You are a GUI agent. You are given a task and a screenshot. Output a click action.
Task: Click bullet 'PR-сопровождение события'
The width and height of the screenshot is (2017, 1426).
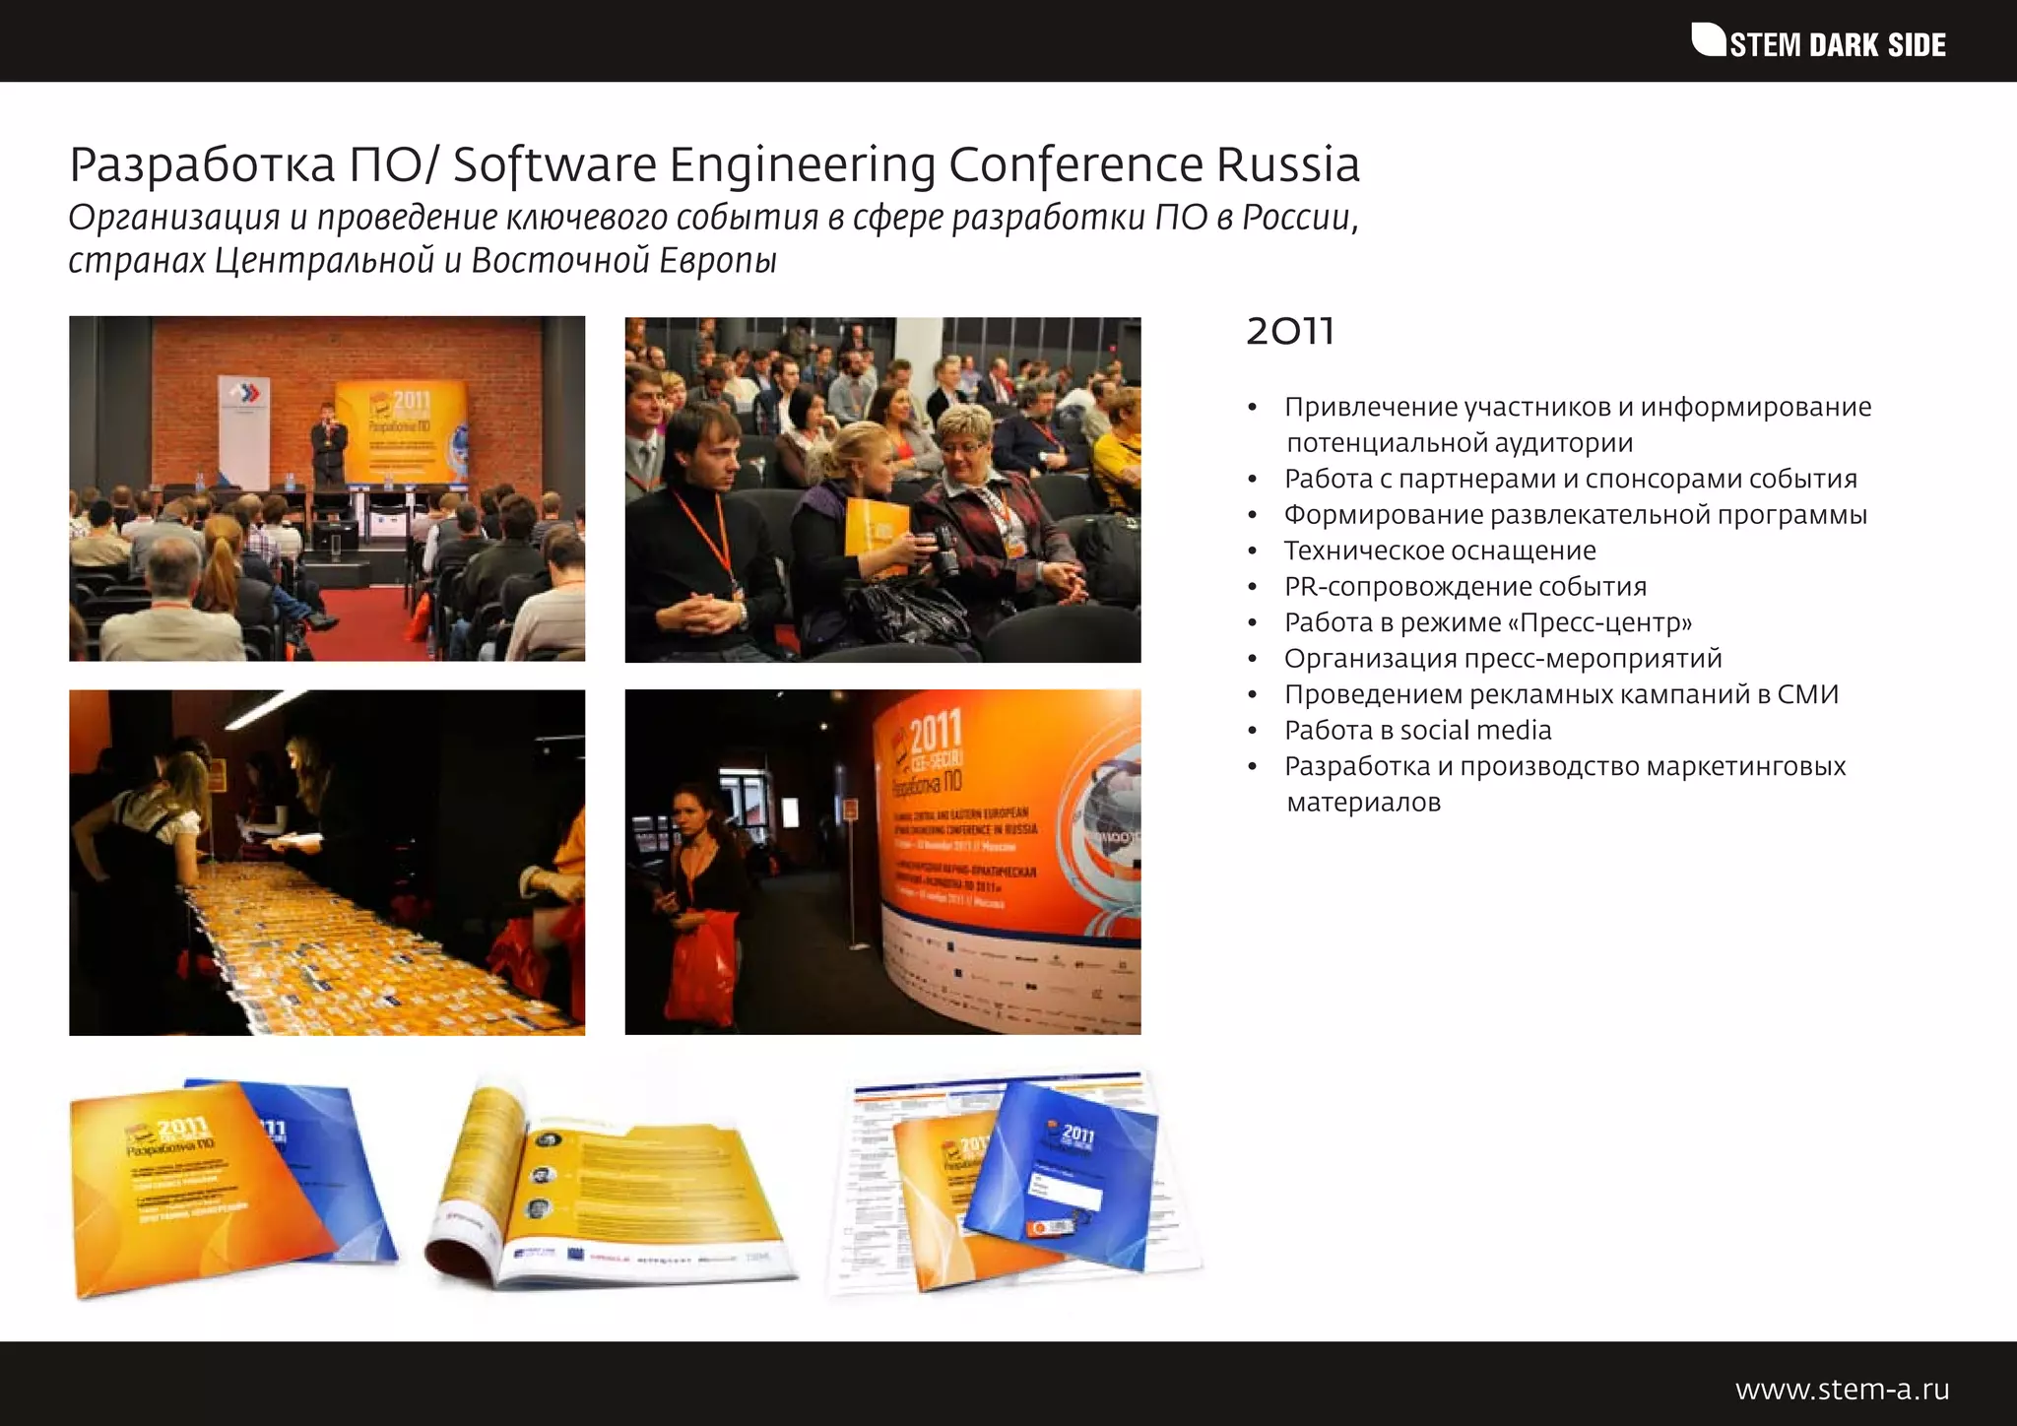tap(1465, 587)
